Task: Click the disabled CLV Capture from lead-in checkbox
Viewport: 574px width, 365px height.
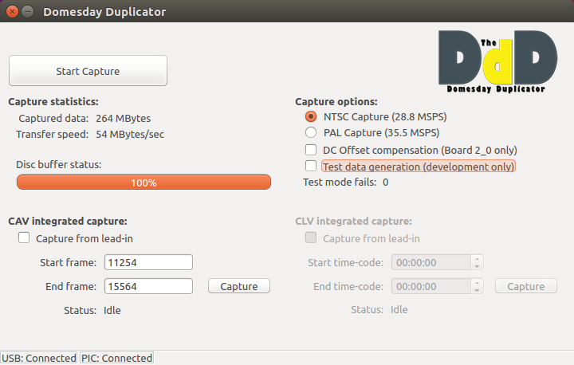Action: tap(311, 238)
